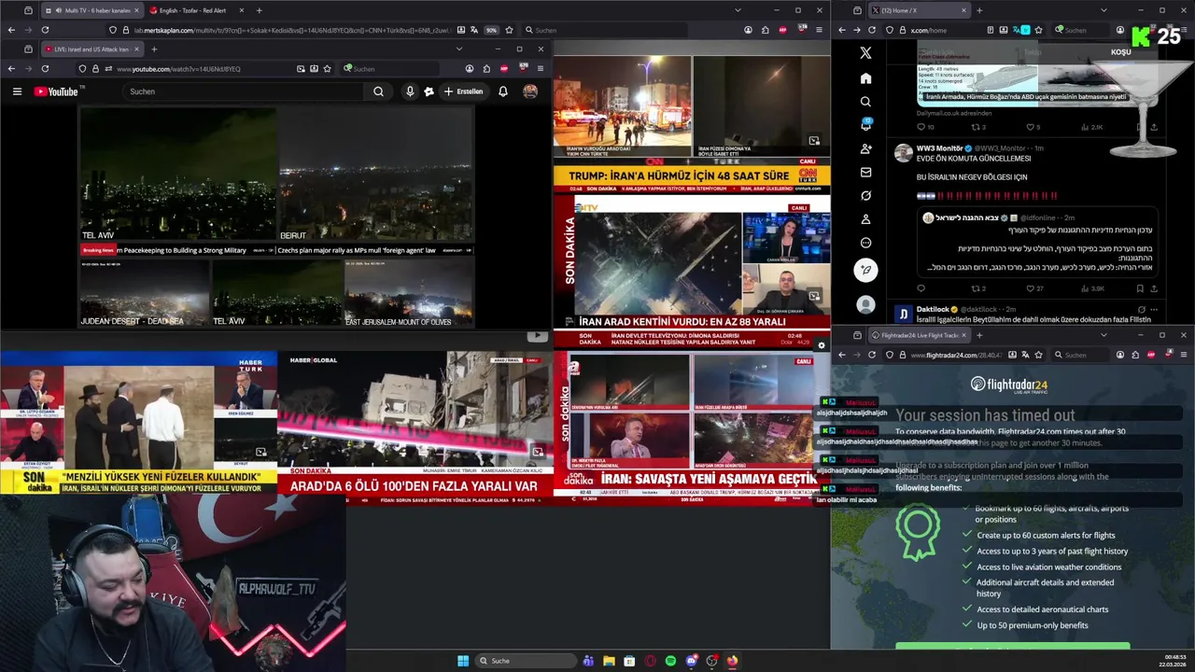
Task: Repost the WW3 Monitör post
Action: (x=978, y=288)
